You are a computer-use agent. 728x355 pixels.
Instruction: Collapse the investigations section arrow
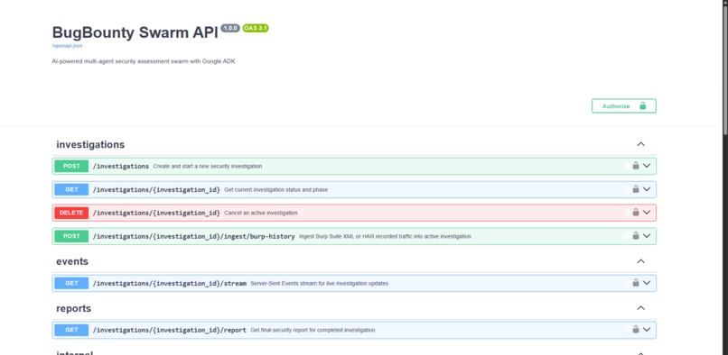[x=640, y=144]
